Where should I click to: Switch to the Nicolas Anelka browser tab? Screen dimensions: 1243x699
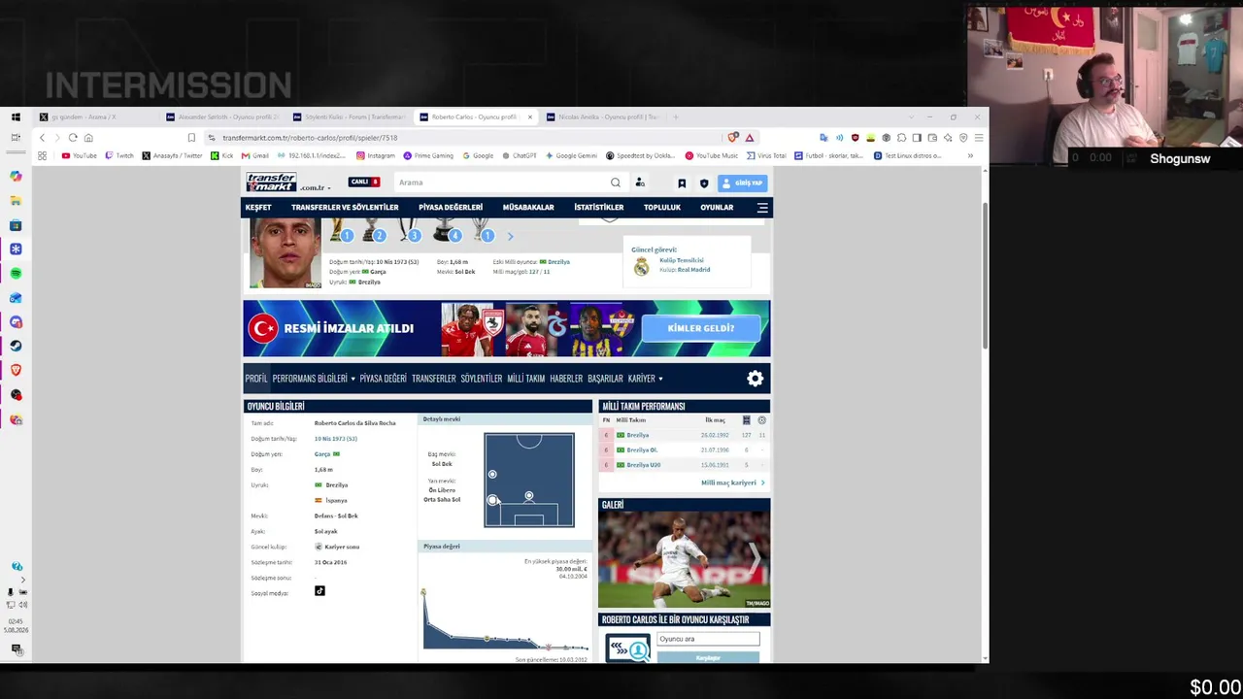coord(602,116)
